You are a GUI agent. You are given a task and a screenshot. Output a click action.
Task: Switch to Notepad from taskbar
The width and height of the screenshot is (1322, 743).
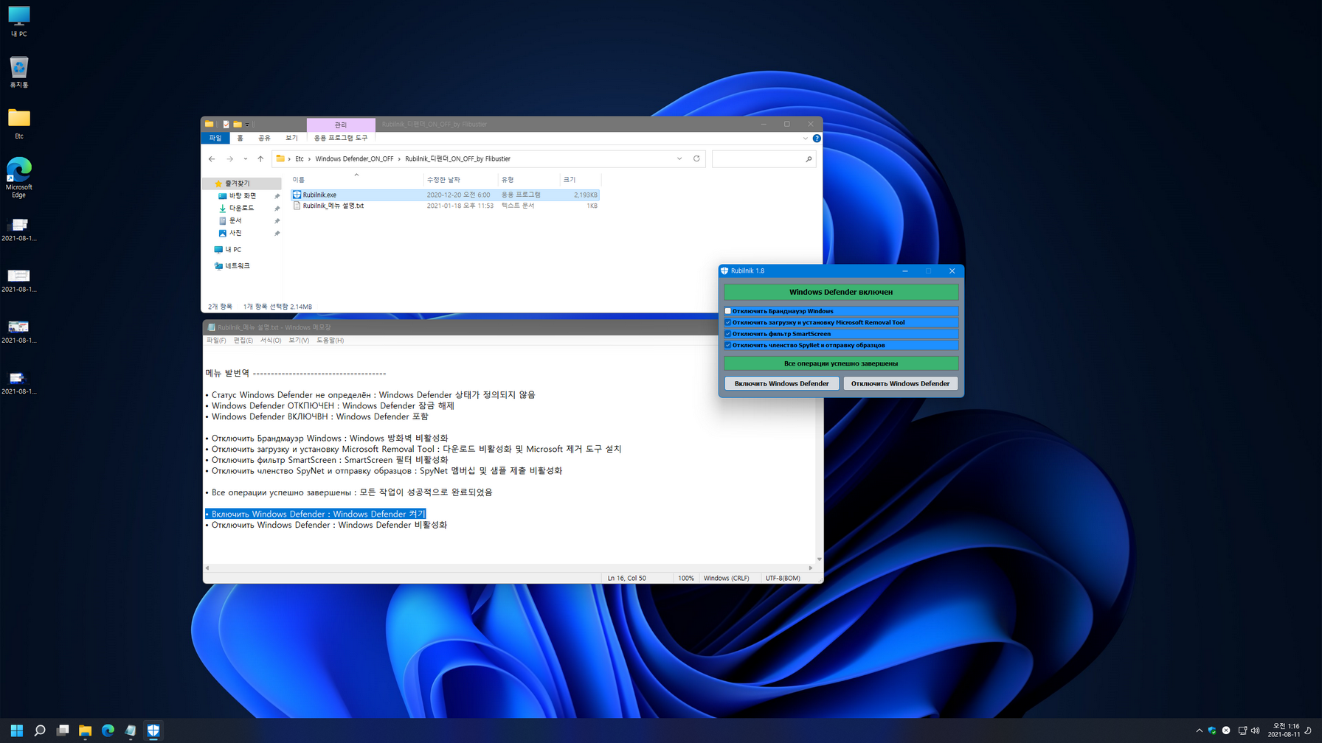tap(131, 730)
